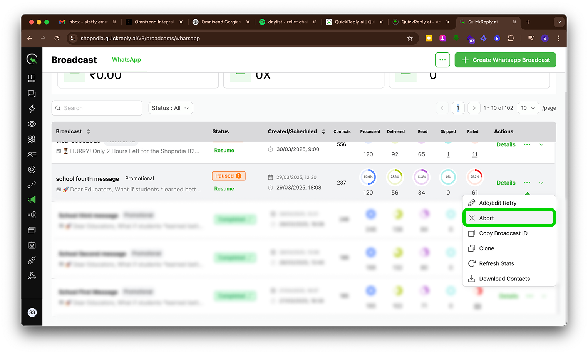Sort by the Broadcast column

(88, 131)
